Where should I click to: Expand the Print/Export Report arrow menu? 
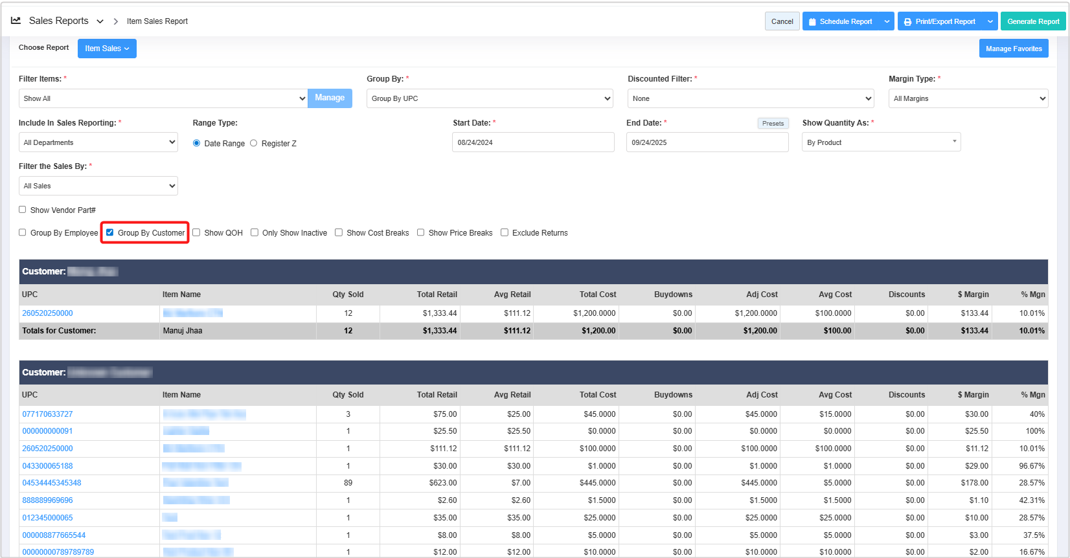tap(990, 21)
